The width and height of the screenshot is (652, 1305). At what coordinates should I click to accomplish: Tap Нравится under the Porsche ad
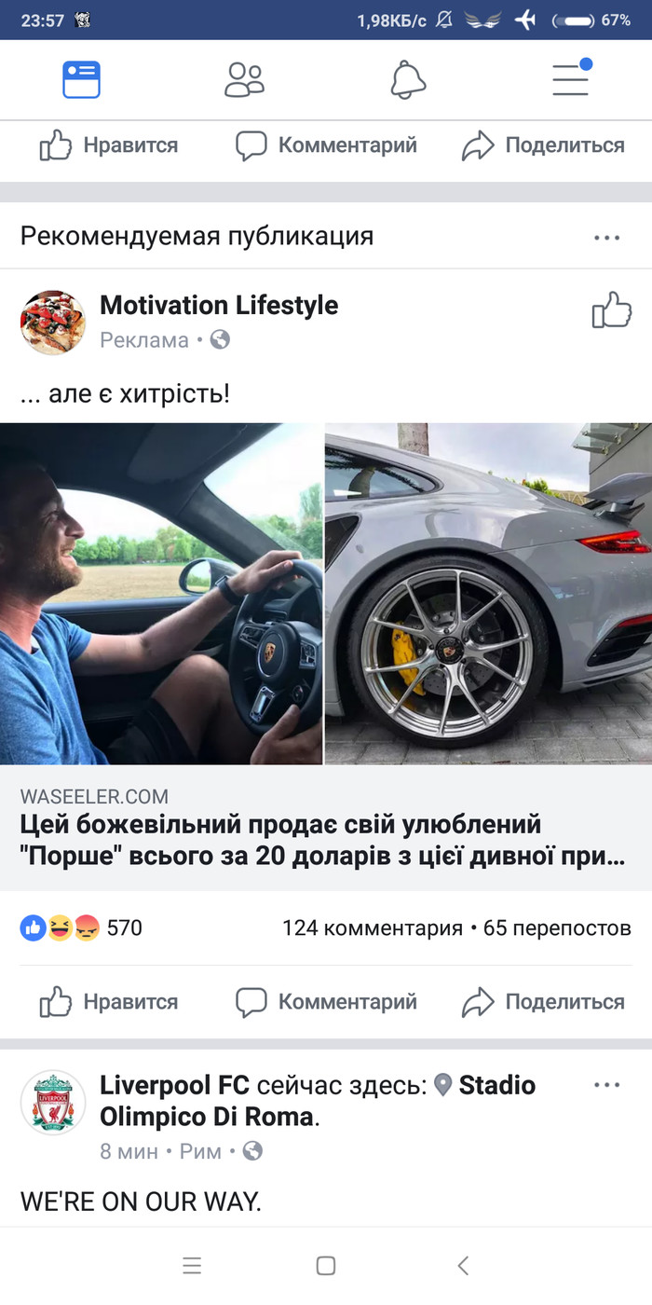pyautogui.click(x=108, y=1002)
